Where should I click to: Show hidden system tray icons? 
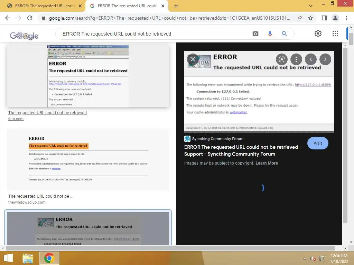click(x=305, y=258)
